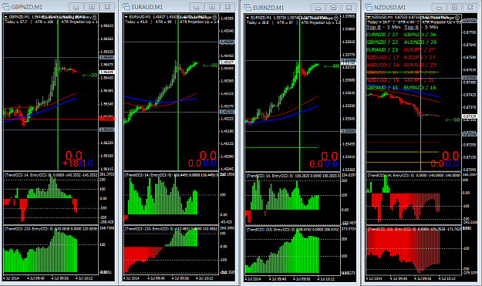This screenshot has width=482, height=286.
Task: Click expert advisor status icon in EURNZD chart
Action: coord(336,18)
